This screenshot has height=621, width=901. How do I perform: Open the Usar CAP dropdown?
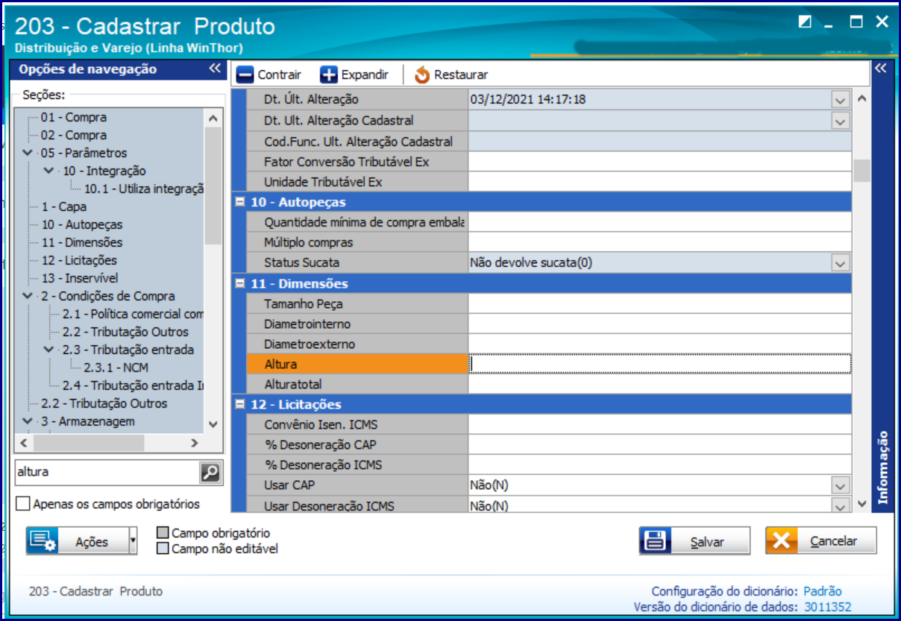(x=841, y=485)
